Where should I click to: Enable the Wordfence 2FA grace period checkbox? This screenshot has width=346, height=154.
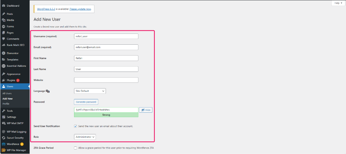click(76, 148)
